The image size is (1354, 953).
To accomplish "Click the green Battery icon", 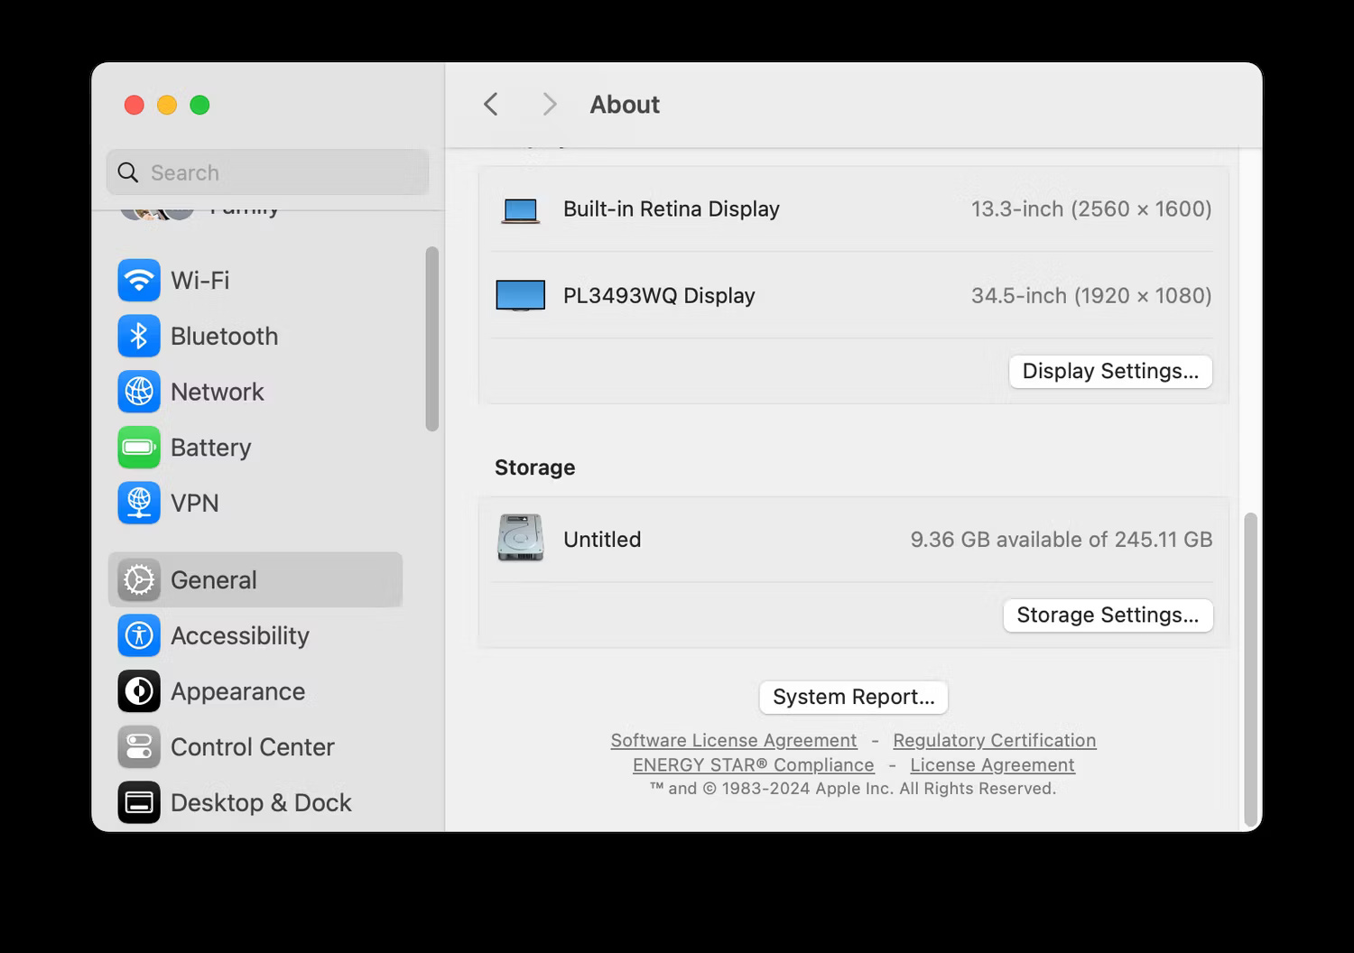I will [x=139, y=448].
